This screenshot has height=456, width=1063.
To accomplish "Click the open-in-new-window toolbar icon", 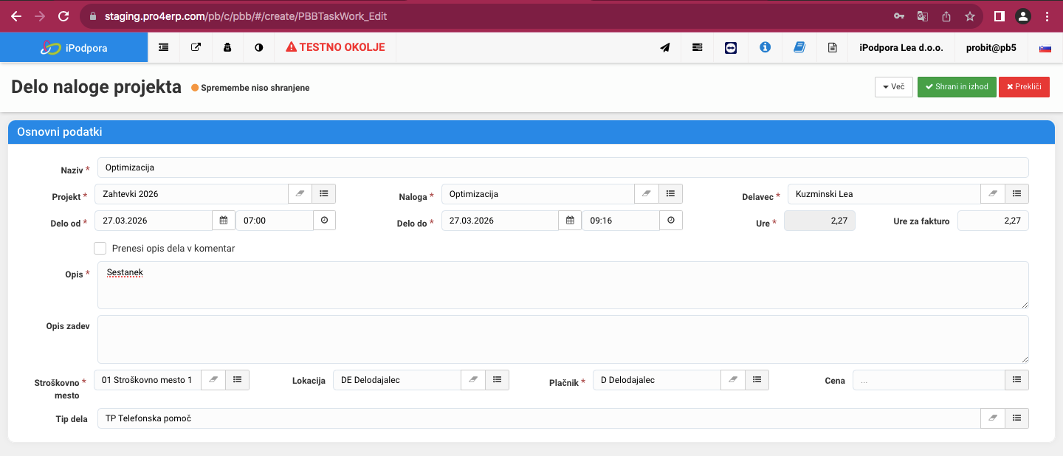I will pyautogui.click(x=196, y=47).
